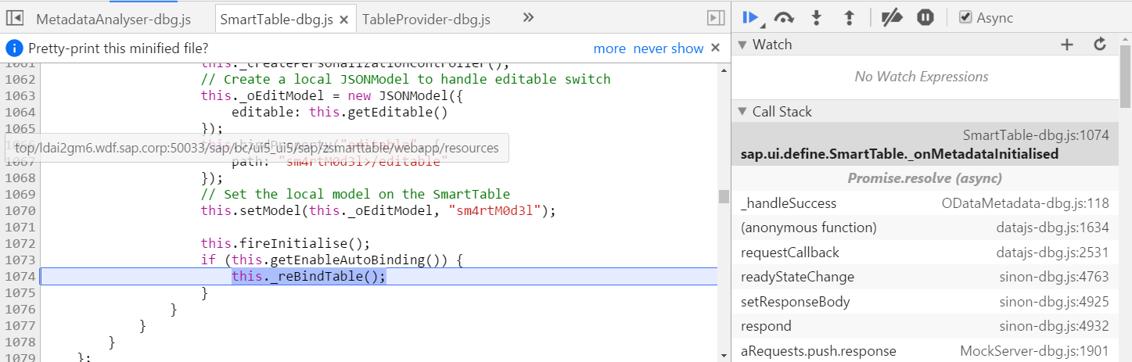Deactivate breakpoints icon

tap(893, 17)
